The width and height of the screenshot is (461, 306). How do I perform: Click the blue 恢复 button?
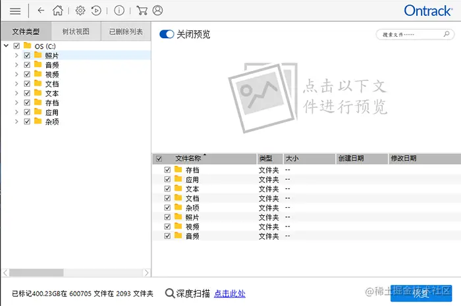421,293
